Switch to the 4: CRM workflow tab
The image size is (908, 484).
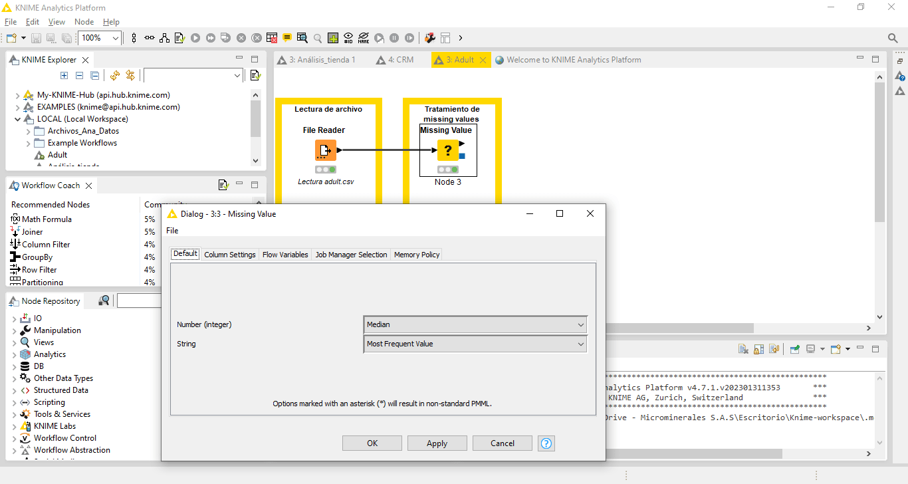pos(395,60)
